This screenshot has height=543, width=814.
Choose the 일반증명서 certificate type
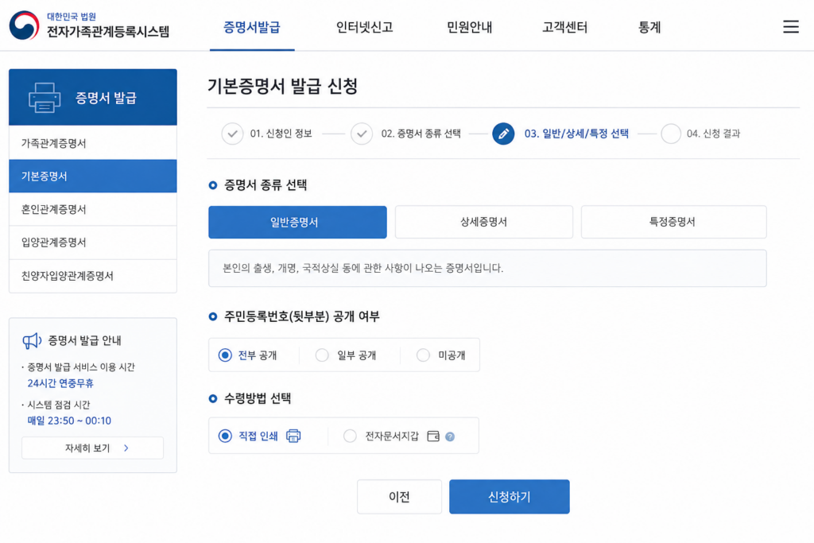tap(297, 222)
